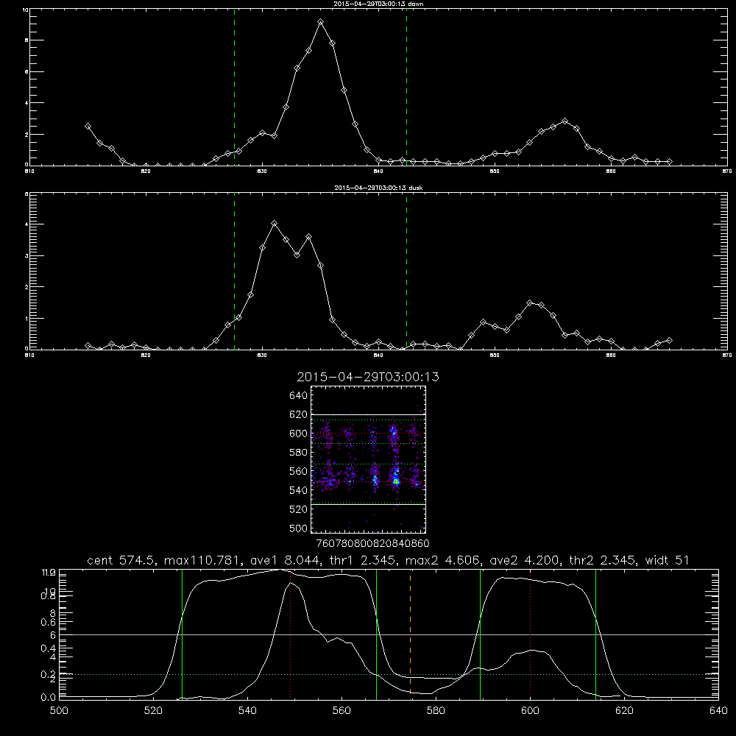Click the green vertical line near 589 in bottom plot
Image resolution: width=736 pixels, height=736 pixels.
click(480, 634)
